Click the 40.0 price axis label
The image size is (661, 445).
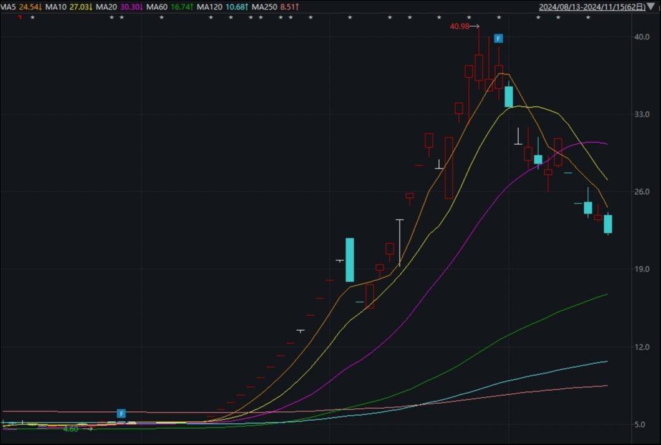(x=642, y=37)
